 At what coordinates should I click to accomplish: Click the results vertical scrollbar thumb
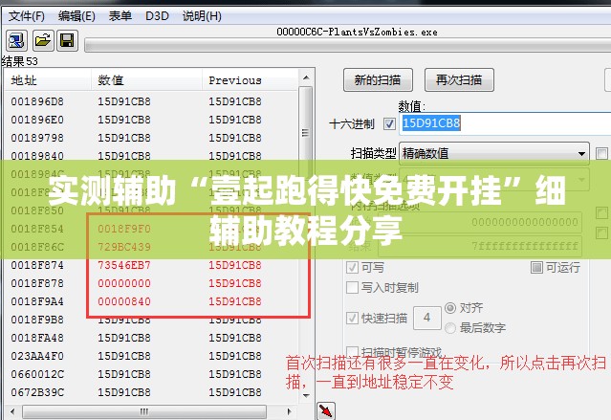306,133
